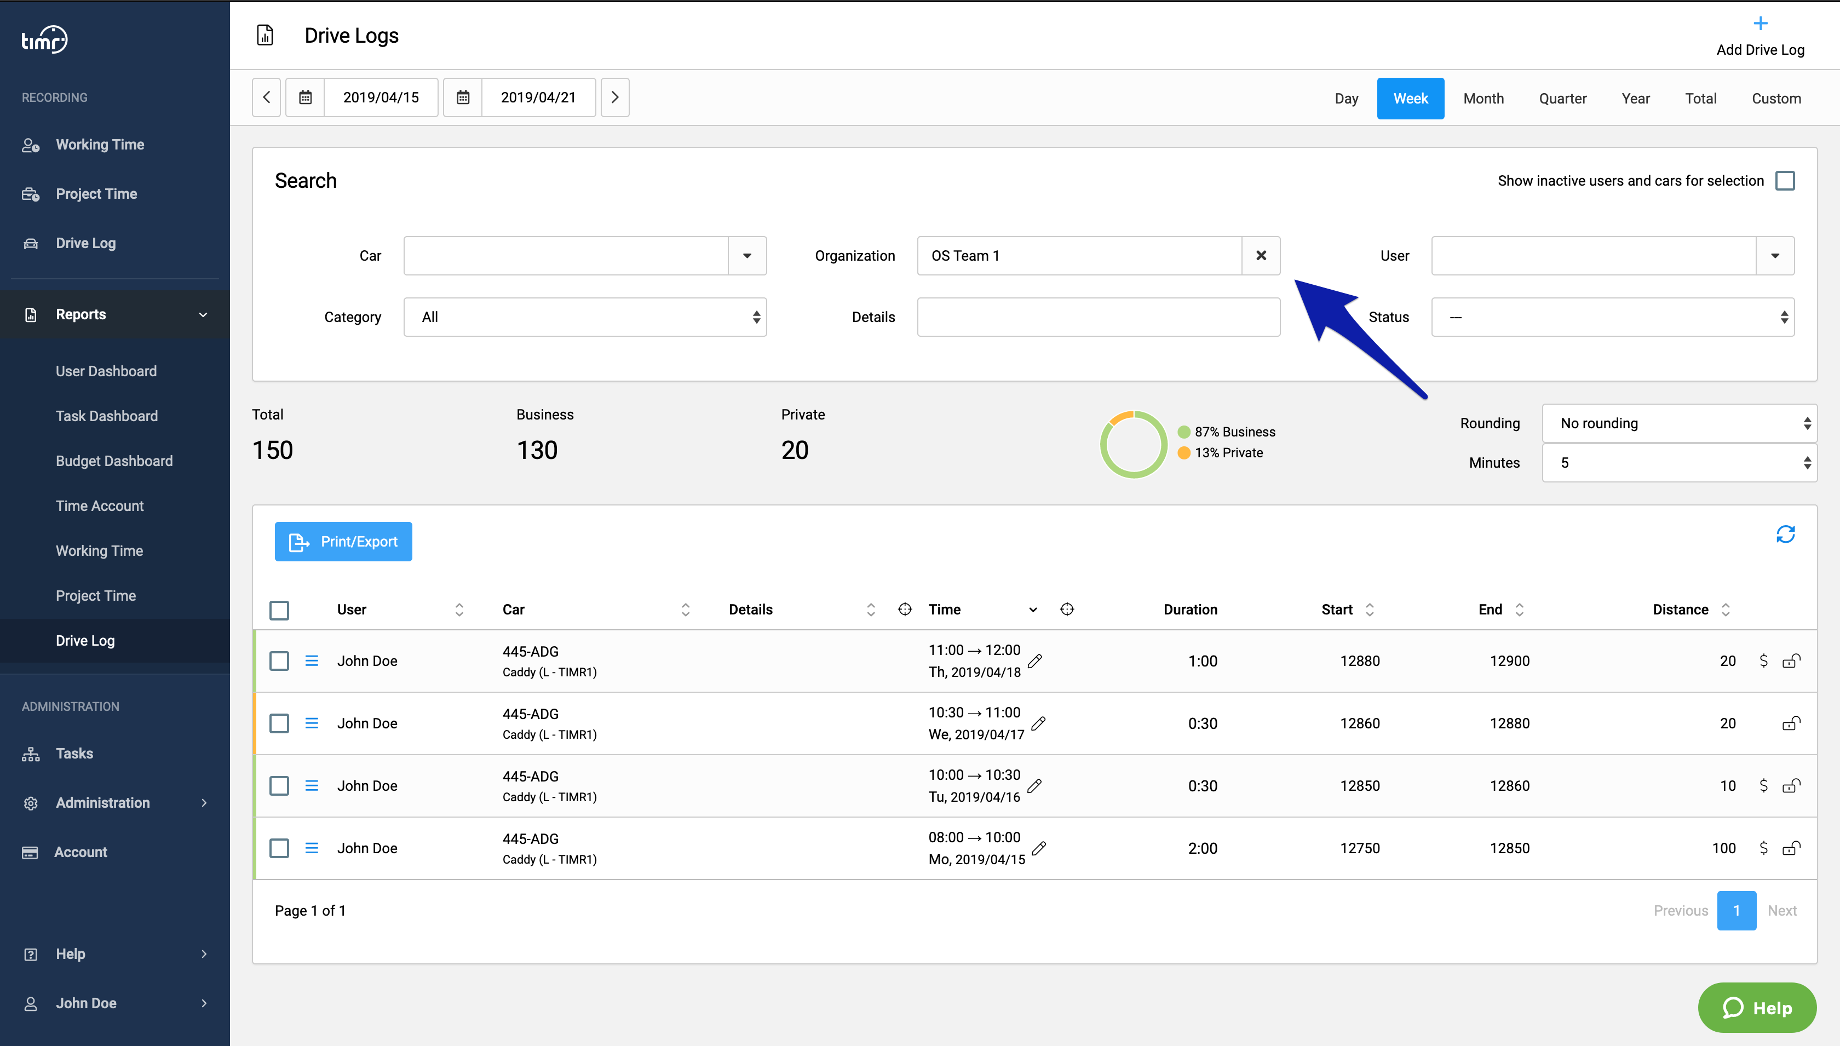Click the start location crosshair column icon
This screenshot has width=1840, height=1046.
905,609
